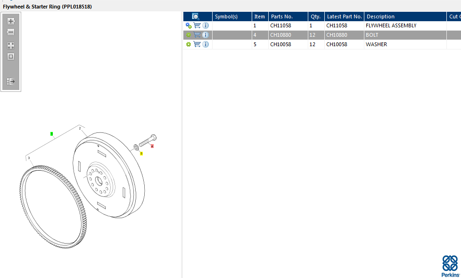Sort by the Description column header
461x278 pixels.
coord(405,16)
